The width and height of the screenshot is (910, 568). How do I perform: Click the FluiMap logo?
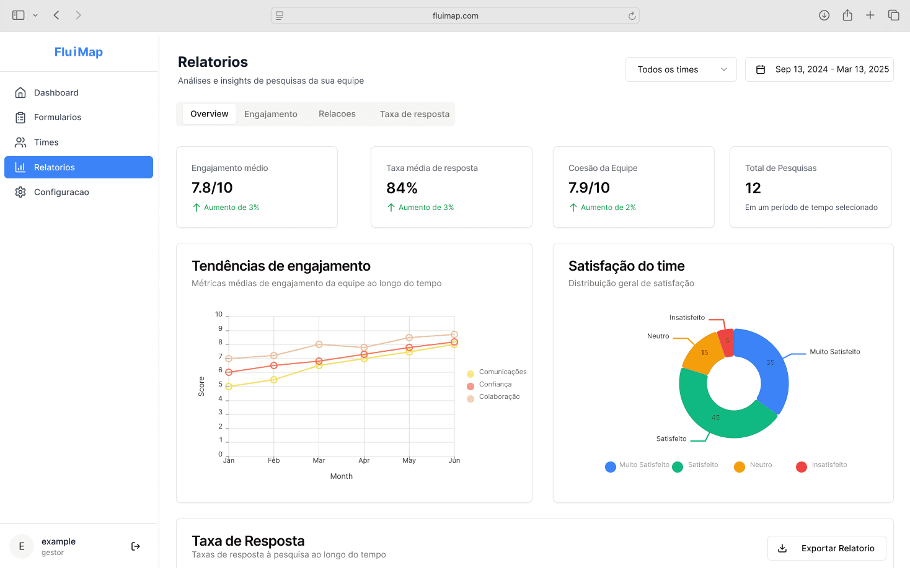click(x=79, y=52)
